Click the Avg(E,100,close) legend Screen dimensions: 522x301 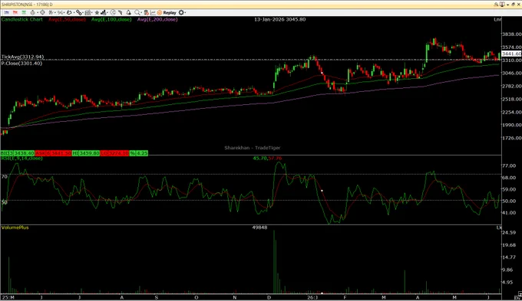point(111,19)
